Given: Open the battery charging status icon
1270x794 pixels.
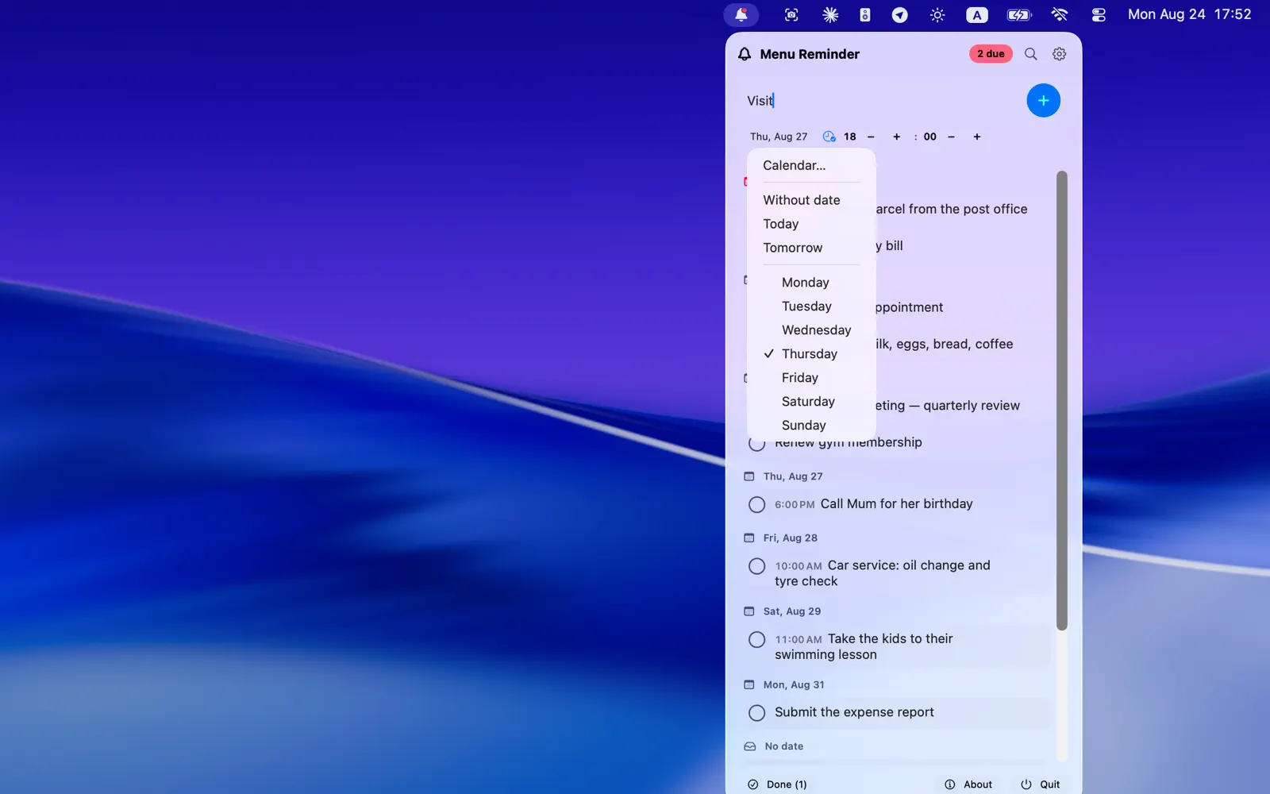Looking at the screenshot, I should (x=1019, y=14).
